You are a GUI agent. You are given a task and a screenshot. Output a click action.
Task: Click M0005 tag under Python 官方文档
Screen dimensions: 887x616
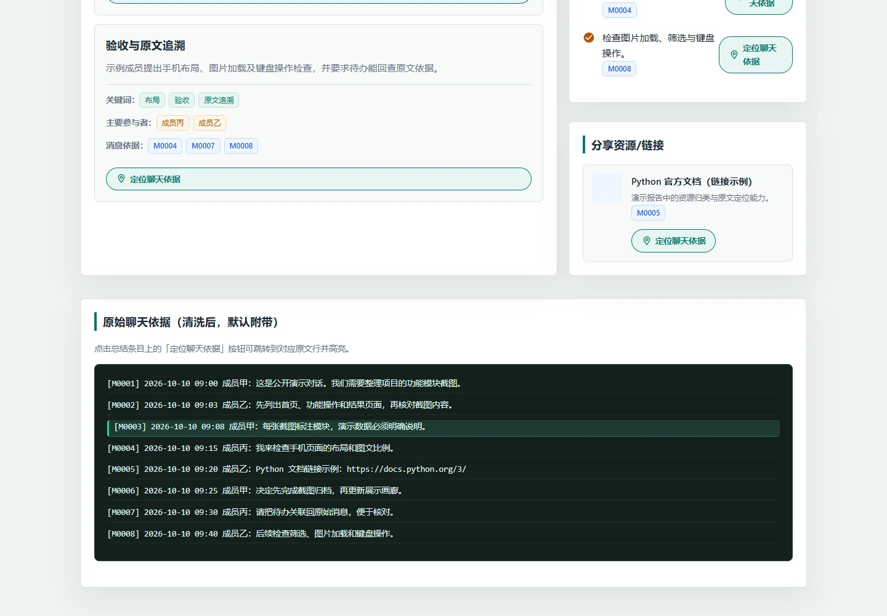[x=648, y=213]
